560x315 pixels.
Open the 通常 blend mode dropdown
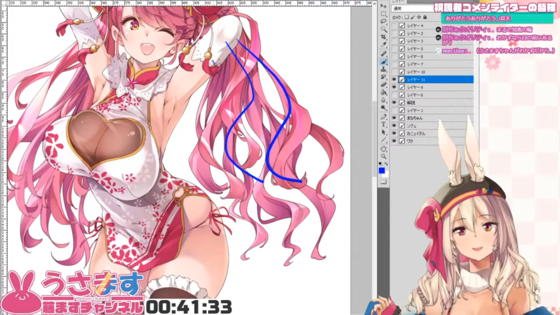(412, 8)
